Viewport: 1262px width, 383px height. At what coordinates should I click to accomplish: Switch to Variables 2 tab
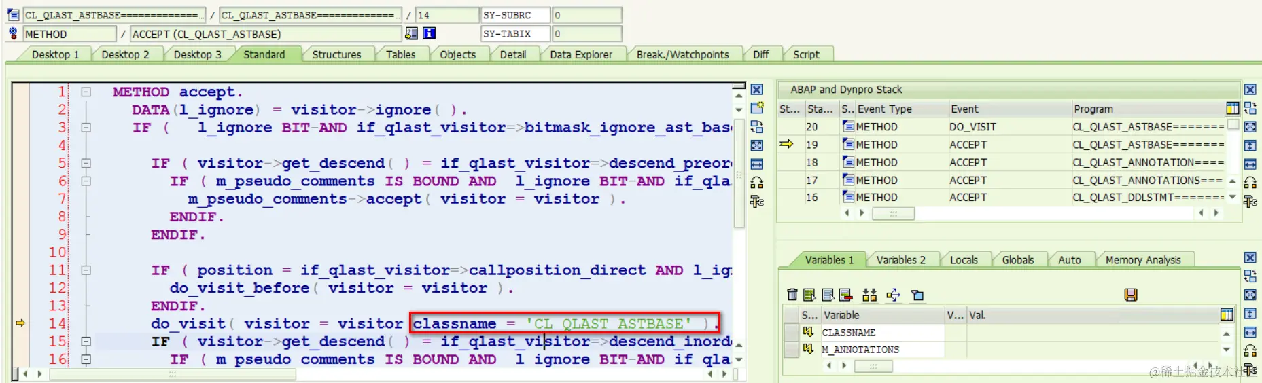[x=900, y=260]
